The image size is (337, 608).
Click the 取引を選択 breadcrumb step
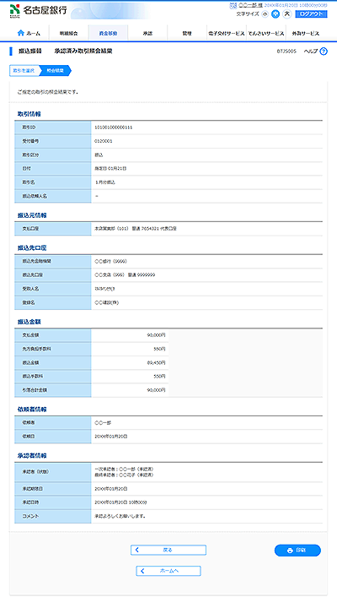[24, 71]
